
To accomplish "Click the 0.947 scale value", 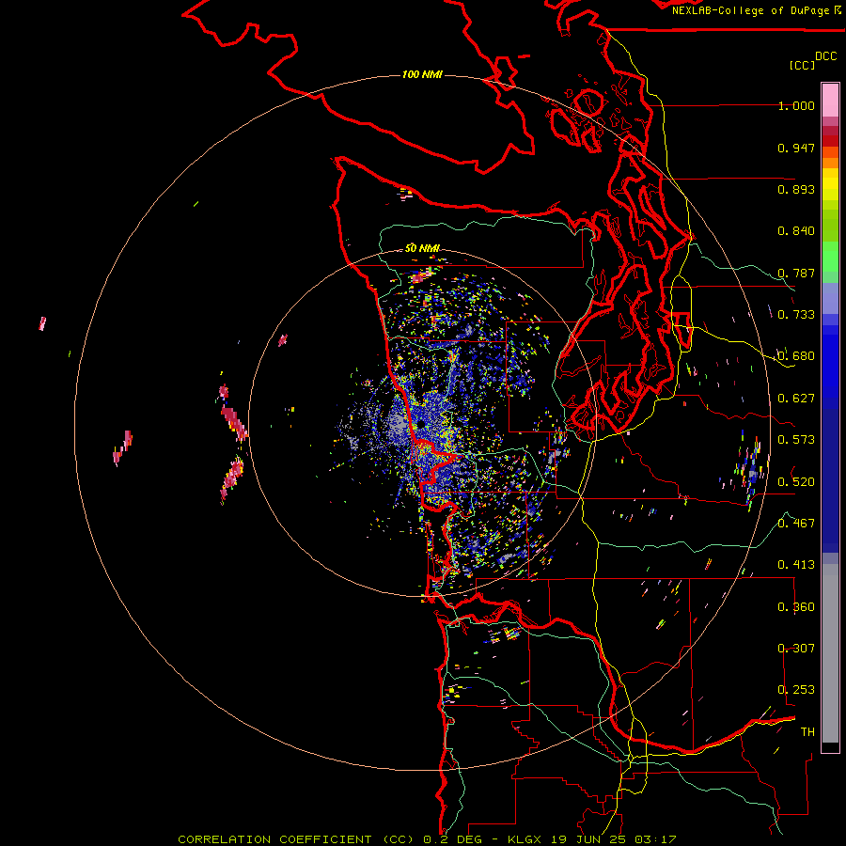I will click(796, 148).
